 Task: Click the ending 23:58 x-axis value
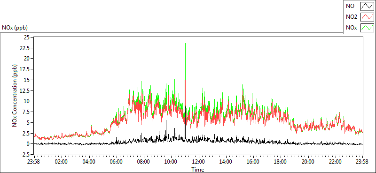[x=362, y=161]
